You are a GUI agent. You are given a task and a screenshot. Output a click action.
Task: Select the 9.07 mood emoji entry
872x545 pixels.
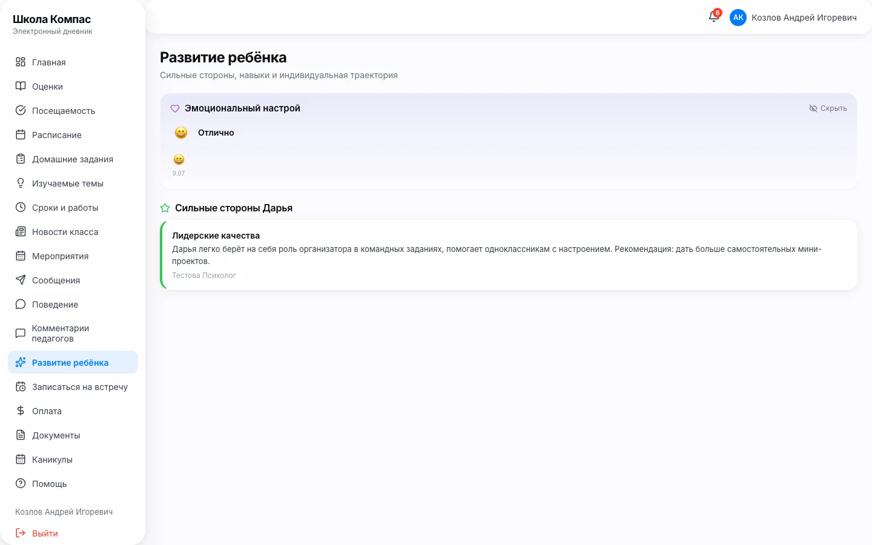[x=179, y=164]
